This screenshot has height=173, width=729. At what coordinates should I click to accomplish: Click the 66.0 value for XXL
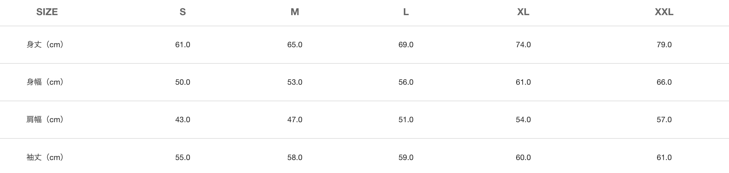pos(664,82)
